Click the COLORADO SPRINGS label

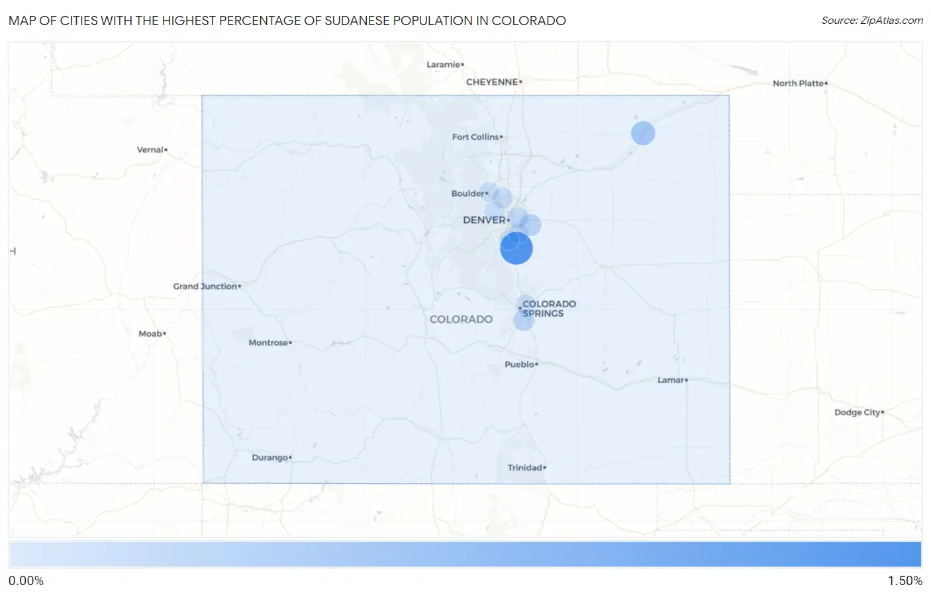click(549, 308)
